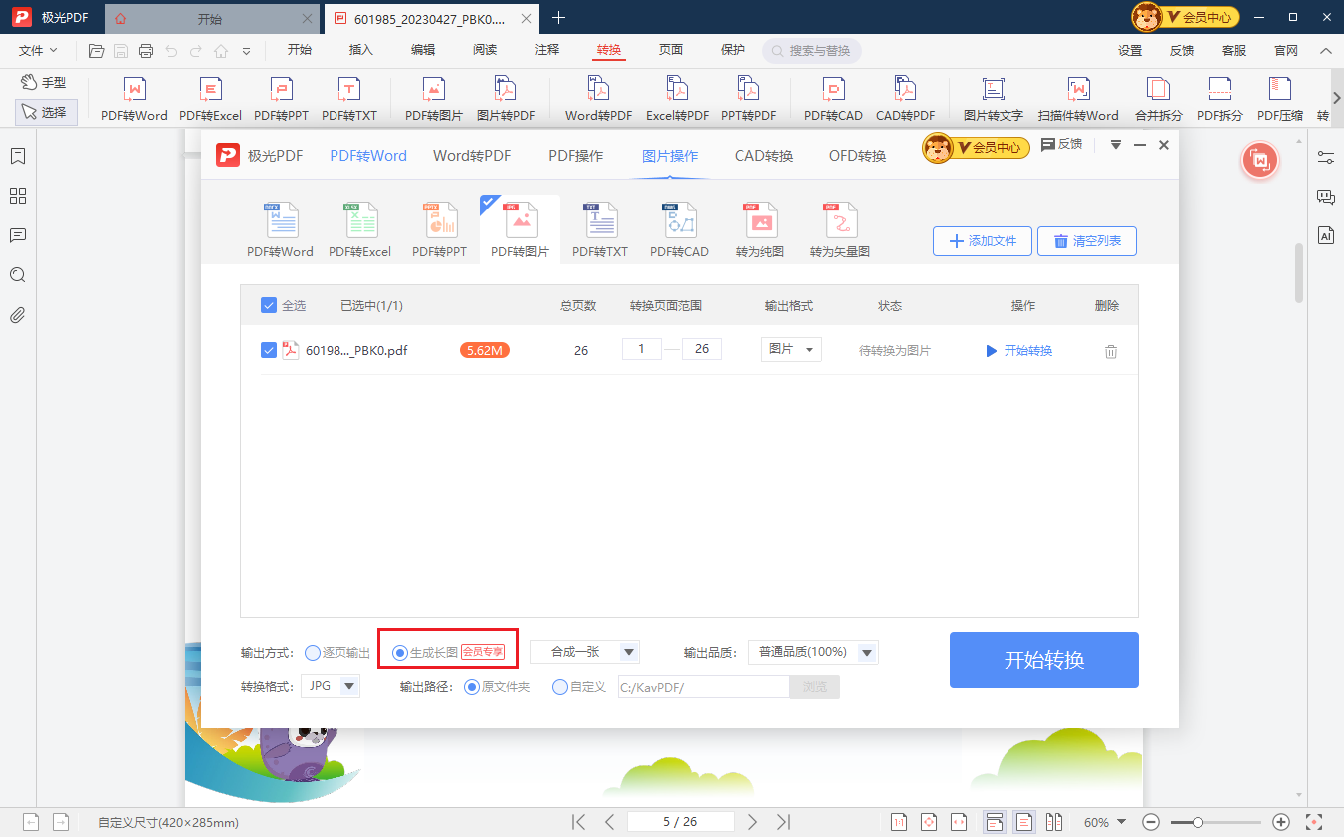Click the PPT转PDF ribbon icon
1344x837 pixels.
748,100
